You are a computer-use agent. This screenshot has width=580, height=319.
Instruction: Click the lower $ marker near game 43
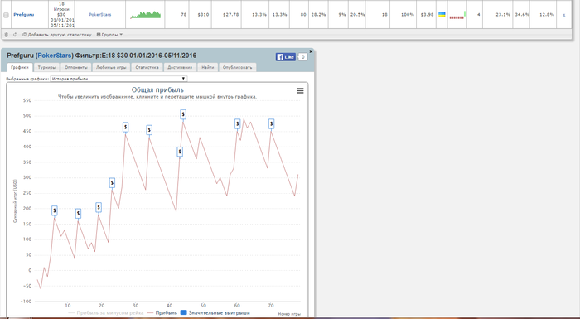pyautogui.click(x=180, y=152)
